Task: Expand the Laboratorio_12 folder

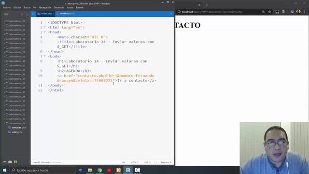Action: pos(15,70)
